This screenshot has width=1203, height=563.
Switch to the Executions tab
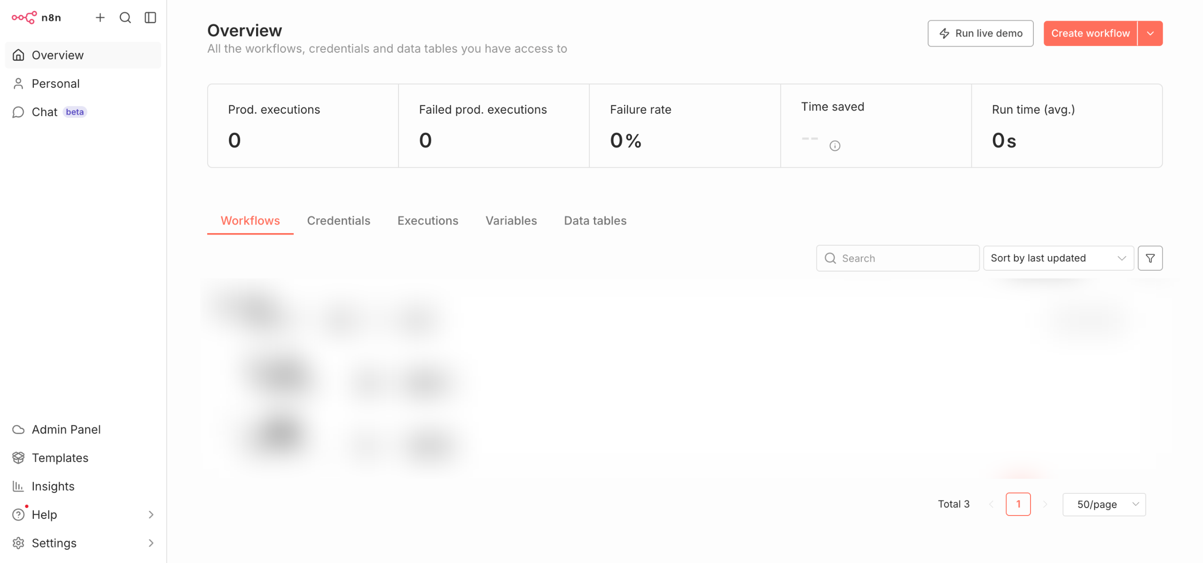coord(428,220)
